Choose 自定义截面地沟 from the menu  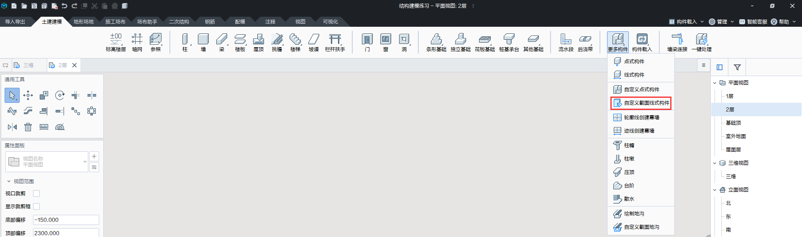click(641, 227)
